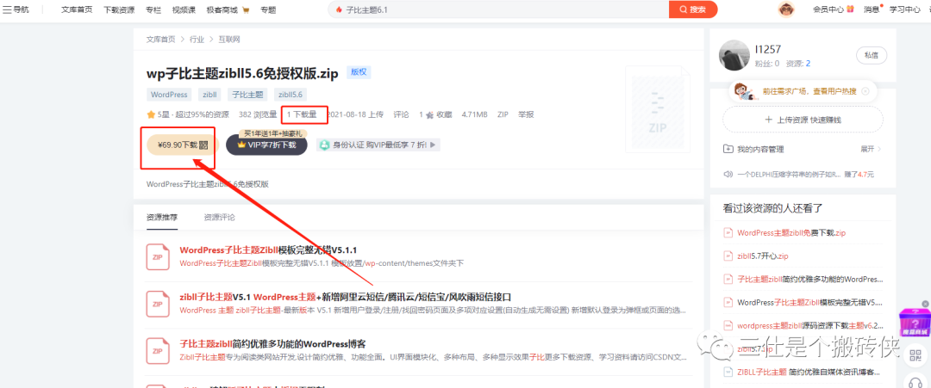This screenshot has height=388, width=931.
Task: Click 上传资源 快速赚钱 button
Action: (x=803, y=120)
